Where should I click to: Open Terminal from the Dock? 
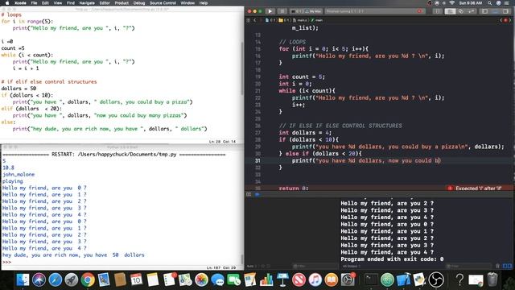[371, 280]
